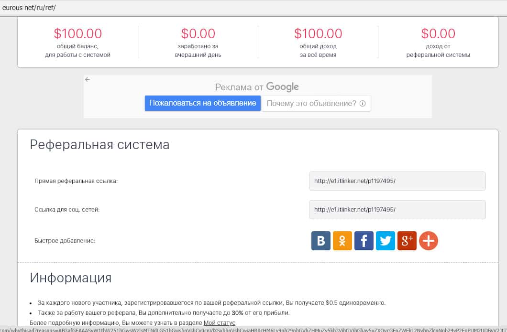Click the back arrow in ad box
507x332 pixels.
point(88,79)
